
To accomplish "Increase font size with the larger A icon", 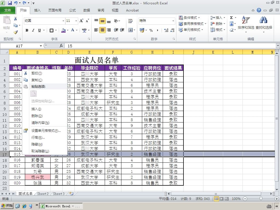I will point(81,21).
